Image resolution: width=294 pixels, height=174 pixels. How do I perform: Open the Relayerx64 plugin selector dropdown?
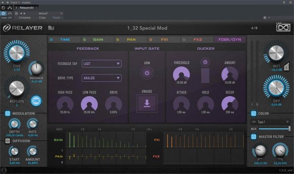[x=26, y=8]
